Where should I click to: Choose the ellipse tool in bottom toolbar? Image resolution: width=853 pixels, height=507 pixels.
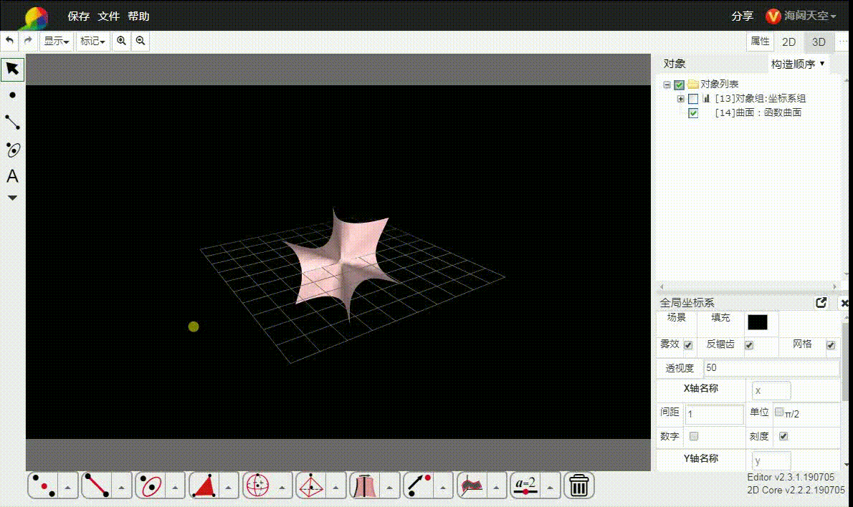pyautogui.click(x=150, y=486)
